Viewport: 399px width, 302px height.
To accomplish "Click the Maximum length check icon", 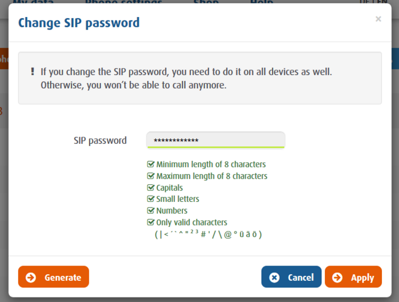I will (150, 176).
